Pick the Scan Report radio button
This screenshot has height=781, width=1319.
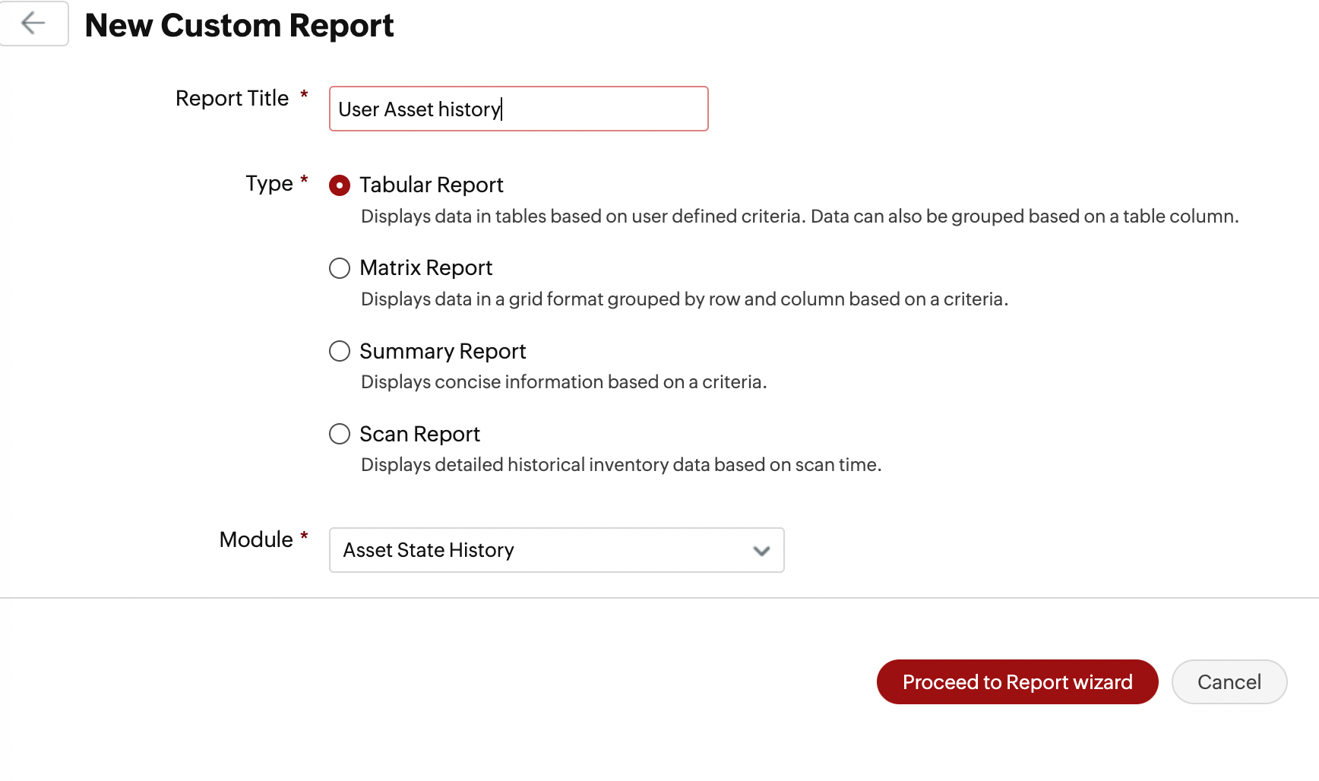(340, 434)
